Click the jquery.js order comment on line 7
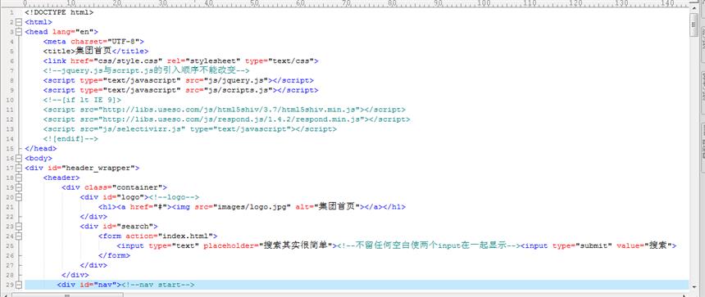Screen dimensions: 705x297 click(146, 71)
